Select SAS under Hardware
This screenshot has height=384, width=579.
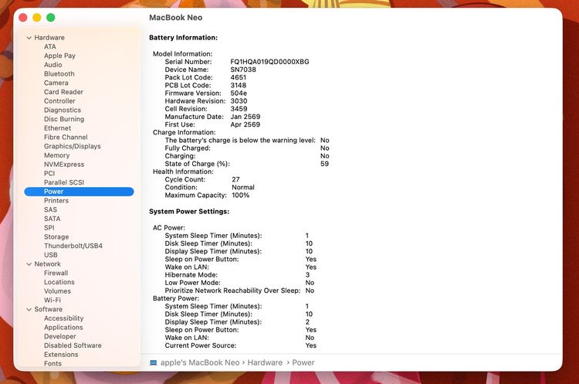pyautogui.click(x=50, y=209)
